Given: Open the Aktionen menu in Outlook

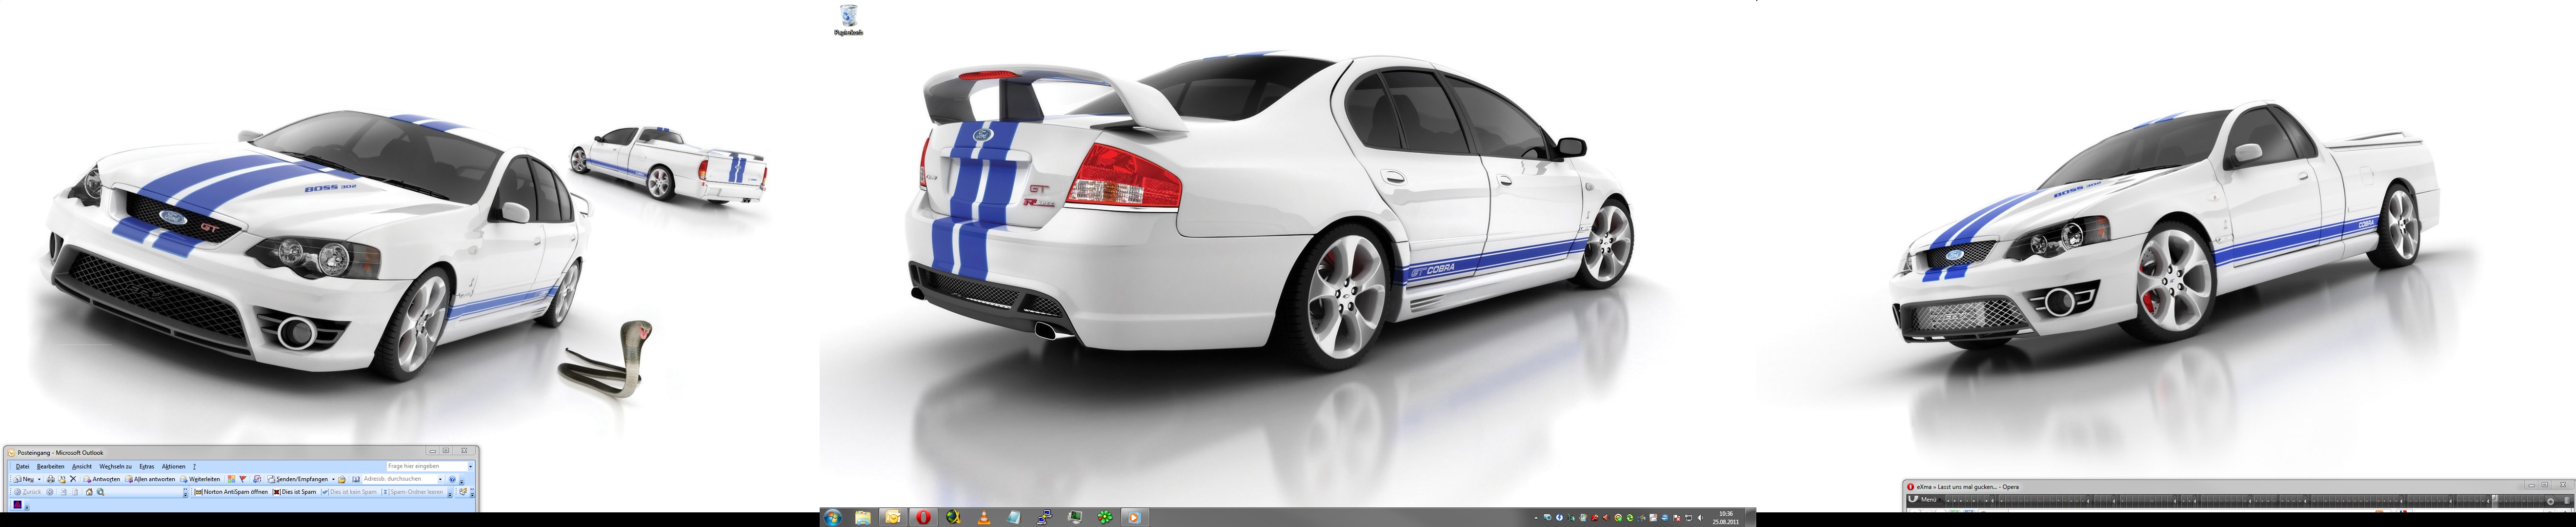Looking at the screenshot, I should tap(174, 467).
